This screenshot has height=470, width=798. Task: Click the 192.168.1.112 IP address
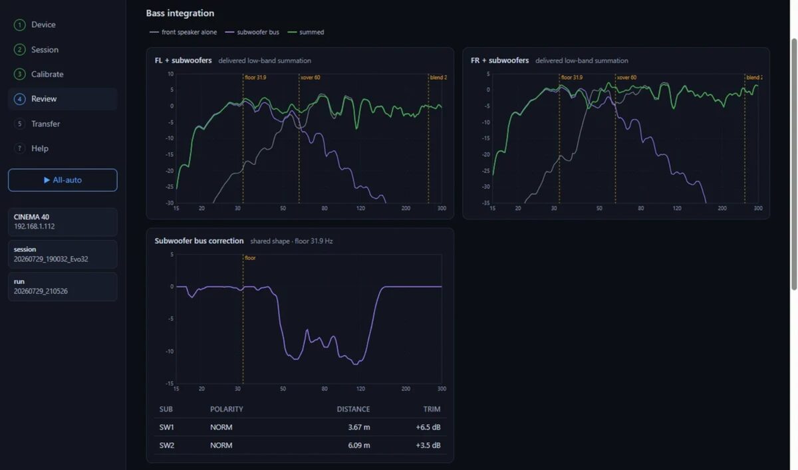34,227
